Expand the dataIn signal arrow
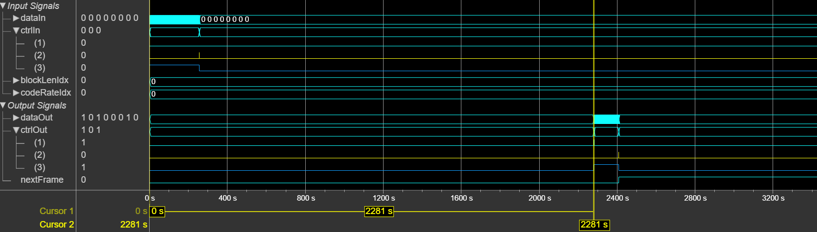 (16, 18)
